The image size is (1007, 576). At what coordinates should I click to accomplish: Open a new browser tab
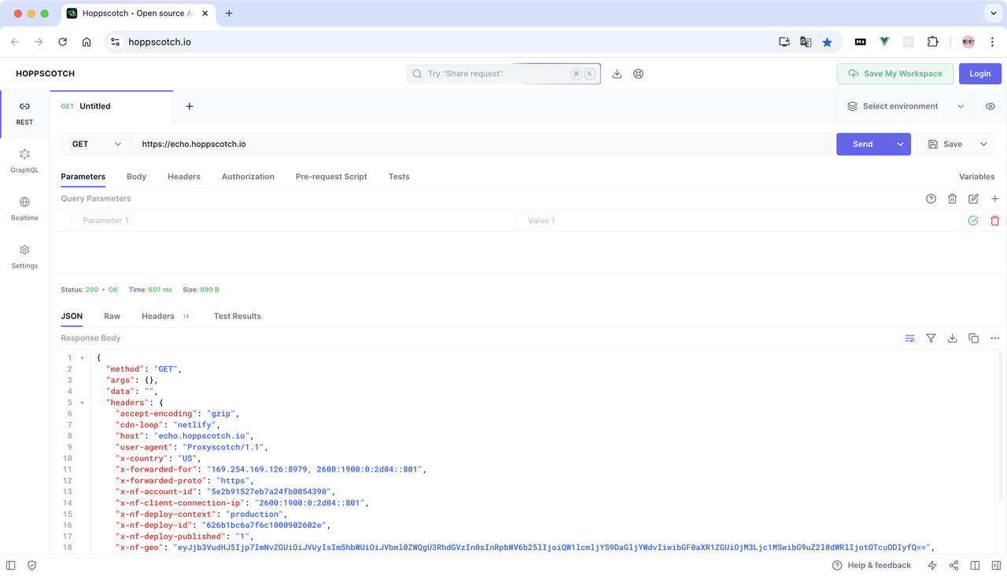point(229,13)
